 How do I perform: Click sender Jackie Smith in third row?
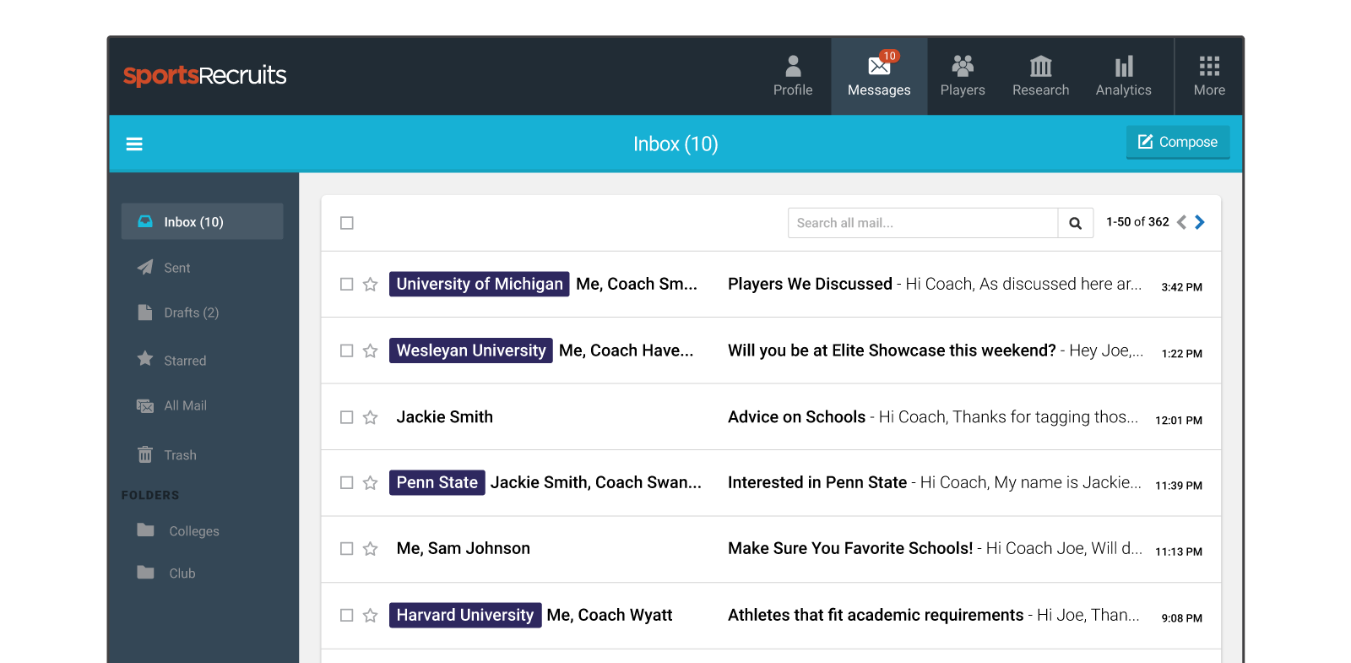click(x=445, y=417)
